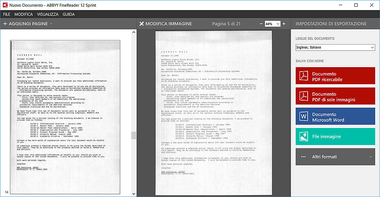Click the Word icon on Documento Microsoft Word
This screenshot has width=380, height=197.
[304, 117]
